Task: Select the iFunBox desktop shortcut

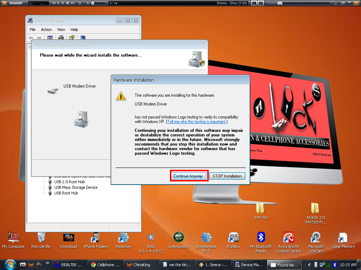Action: click(x=233, y=240)
